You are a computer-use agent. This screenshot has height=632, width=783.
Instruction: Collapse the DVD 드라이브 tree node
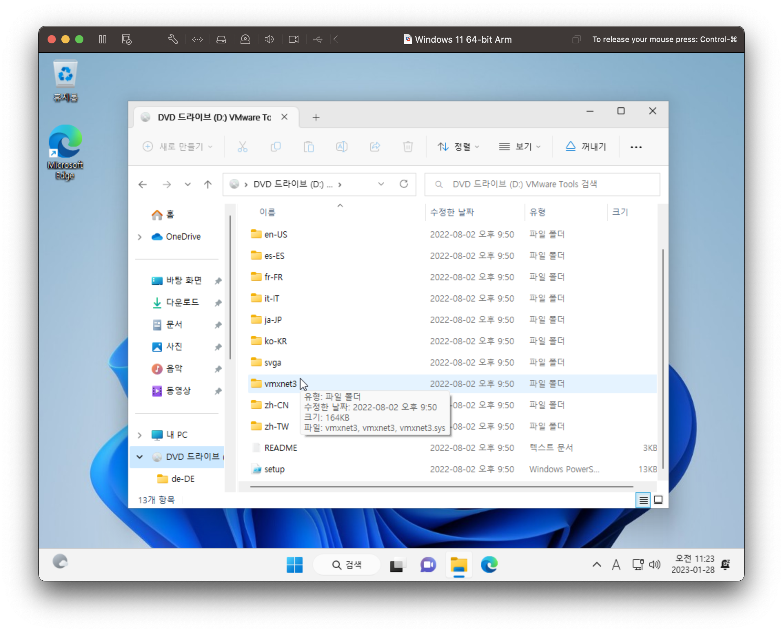[x=140, y=457]
